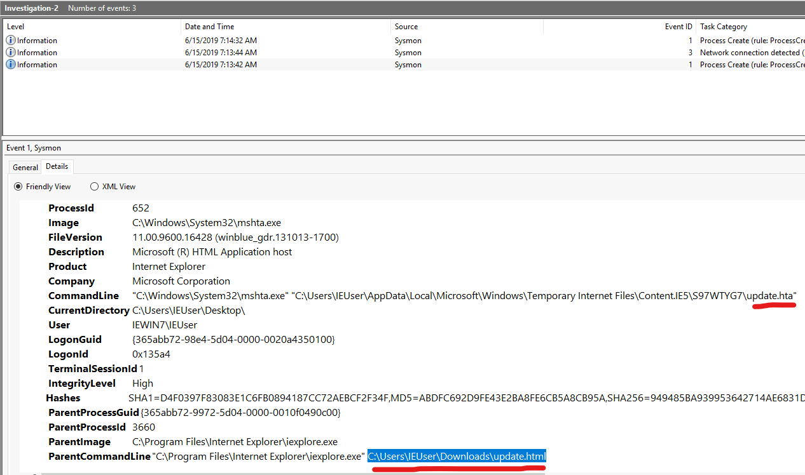Click the Network connection detected task category cell
This screenshot has width=805, height=475.
coord(752,53)
